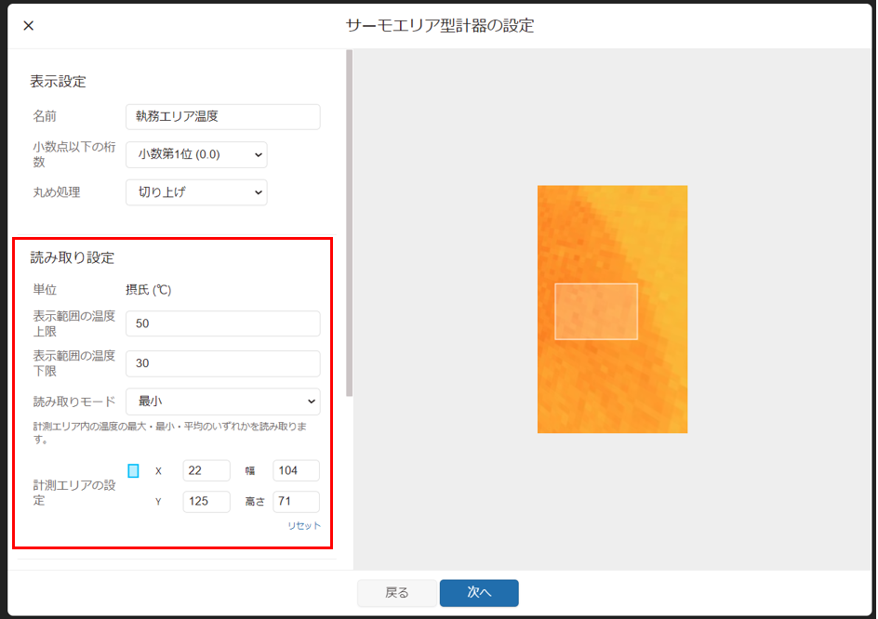Image resolution: width=878 pixels, height=619 pixels.
Task: Click the settings panel vertical scrollbar
Action: [x=350, y=223]
